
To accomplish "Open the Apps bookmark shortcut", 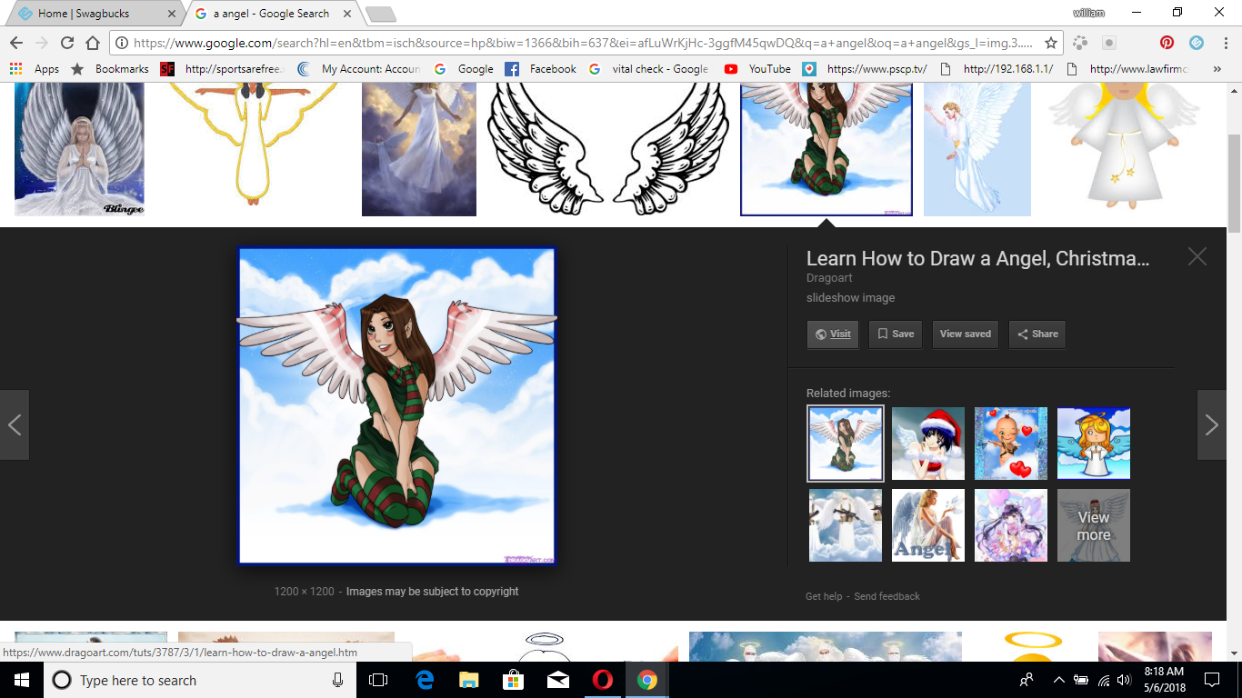I will [x=35, y=69].
